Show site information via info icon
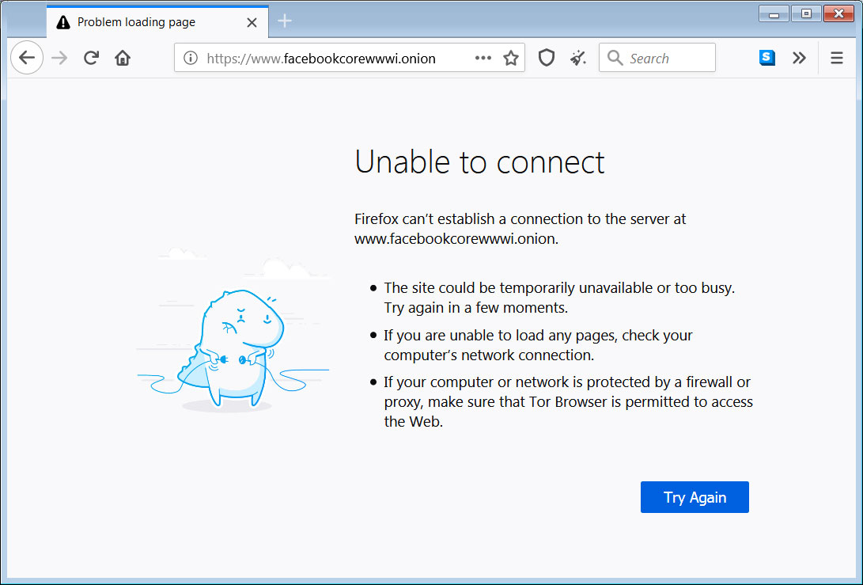 [x=191, y=58]
